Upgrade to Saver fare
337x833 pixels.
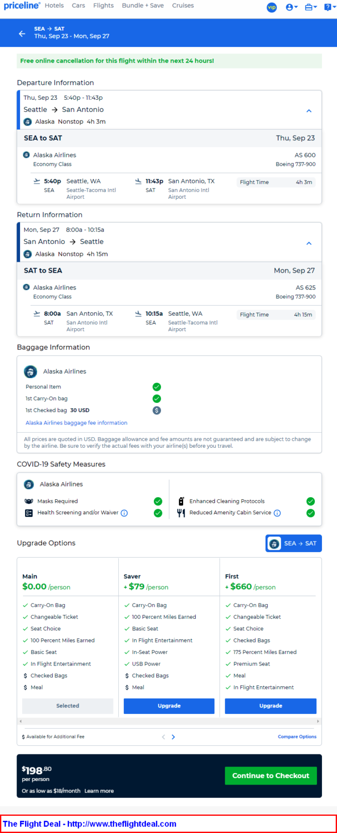[x=169, y=706]
